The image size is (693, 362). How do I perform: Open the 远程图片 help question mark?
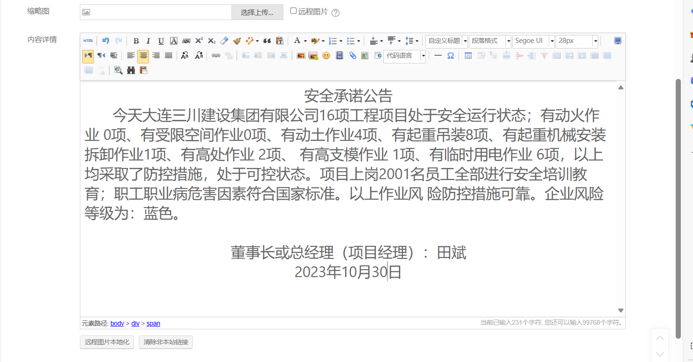[x=335, y=13]
